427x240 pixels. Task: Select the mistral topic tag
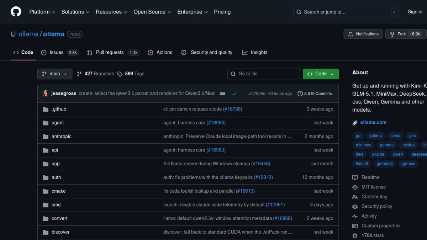pos(408,145)
